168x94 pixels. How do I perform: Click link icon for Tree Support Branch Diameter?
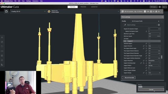coord(146,53)
